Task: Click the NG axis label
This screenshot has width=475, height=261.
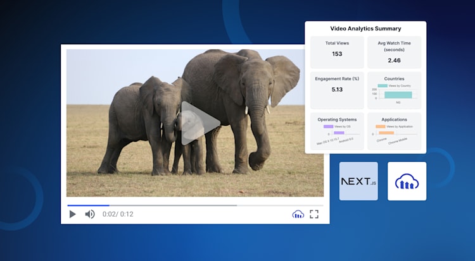Action: (398, 102)
